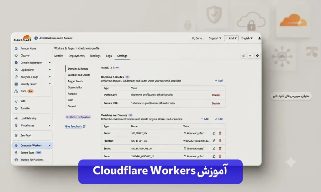Viewport: 321px width, 192px height.
Task: Select Variables and Secrets in settings menu
Action: [x=79, y=75]
